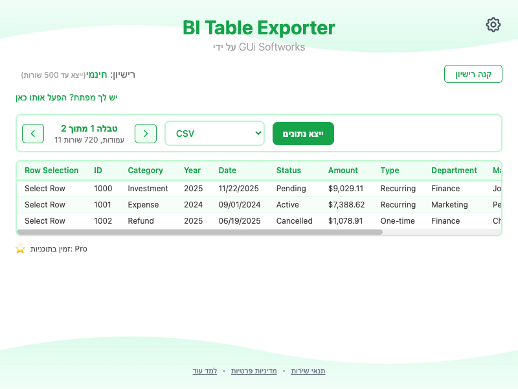Open the CSV export format dropdown

(x=214, y=134)
